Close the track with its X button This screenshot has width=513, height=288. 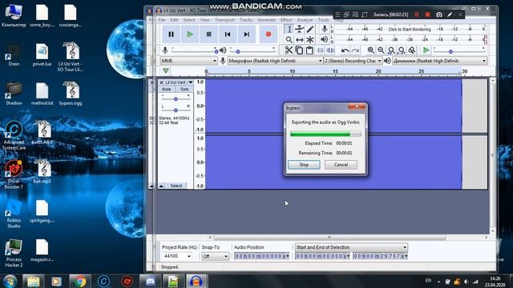161,82
